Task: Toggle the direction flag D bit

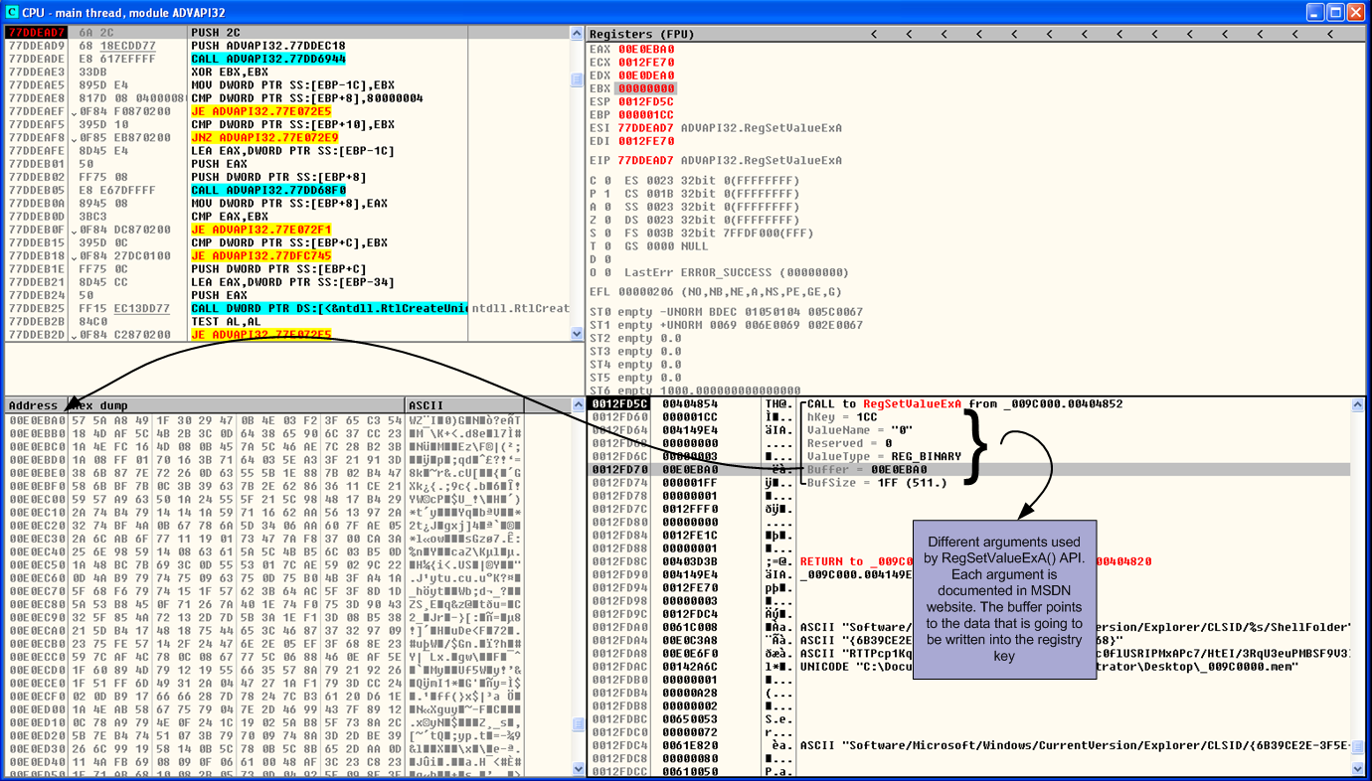Action: 605,259
